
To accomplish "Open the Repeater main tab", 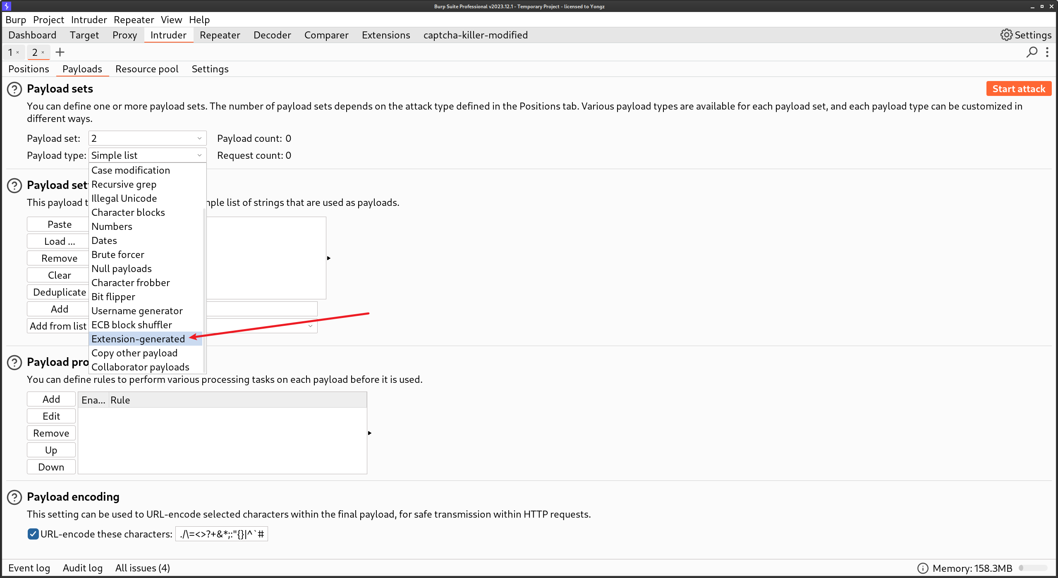I will 220,35.
